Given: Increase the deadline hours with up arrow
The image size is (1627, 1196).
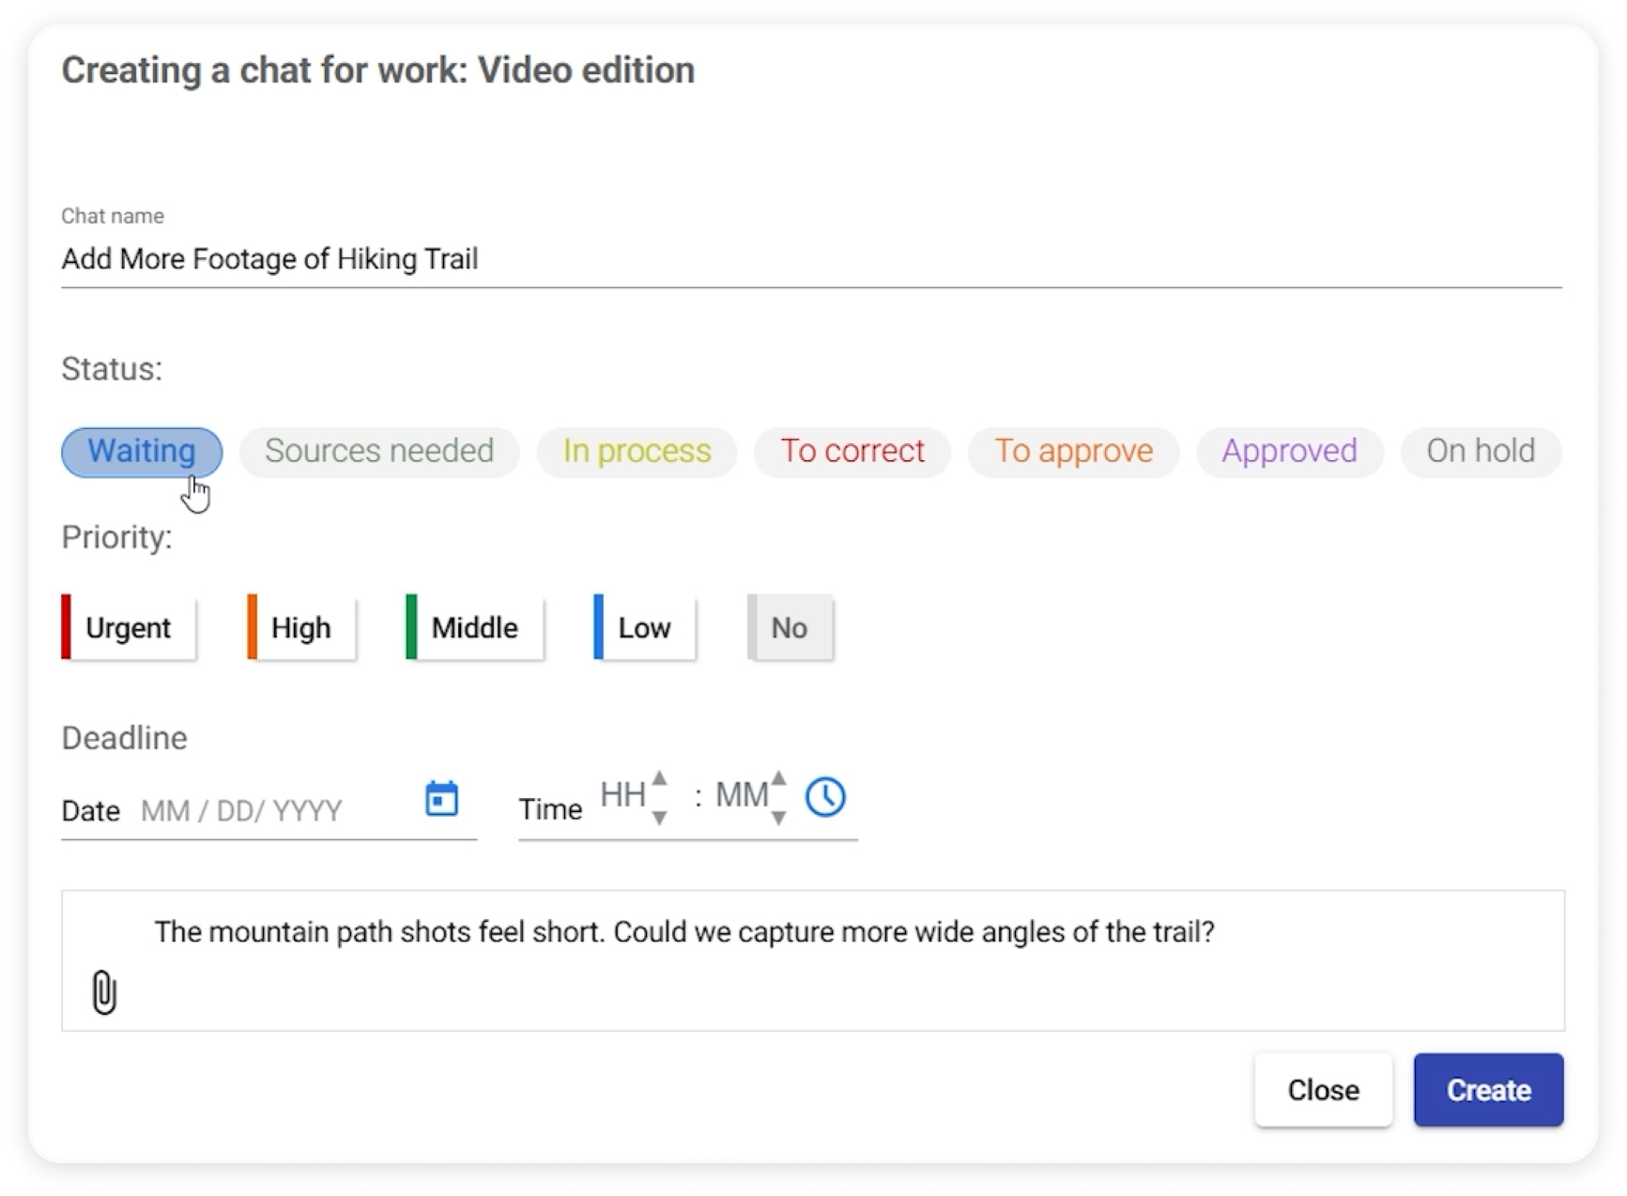Looking at the screenshot, I should pos(660,778).
